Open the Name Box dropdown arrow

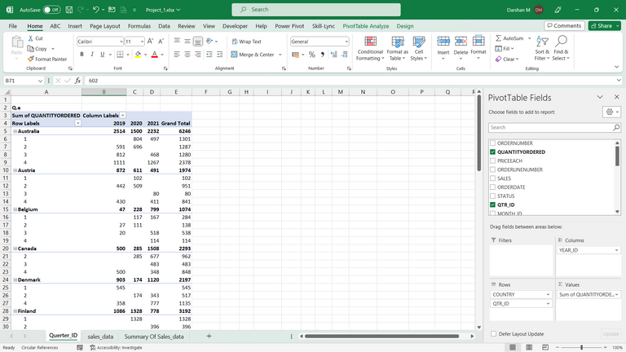tap(40, 81)
